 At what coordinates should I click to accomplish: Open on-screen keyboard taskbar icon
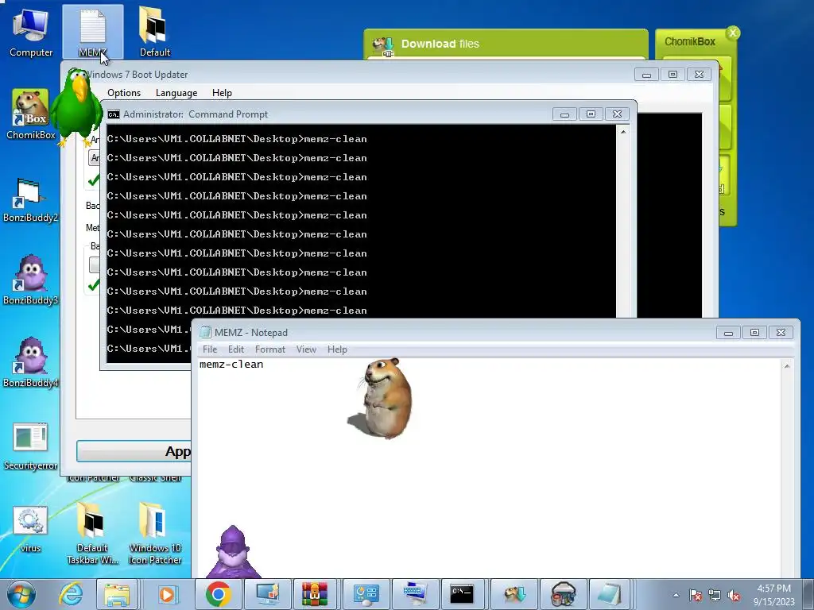click(414, 594)
